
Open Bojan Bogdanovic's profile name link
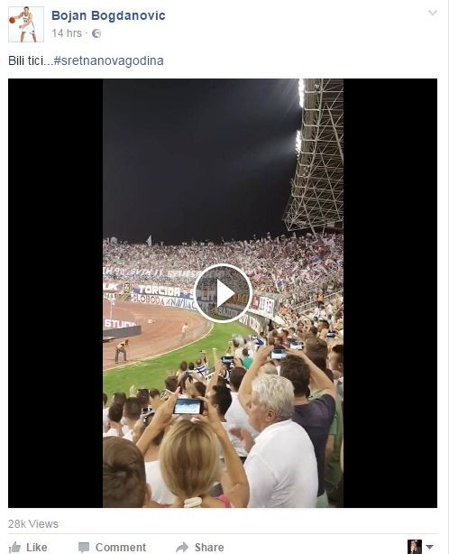tap(108, 15)
